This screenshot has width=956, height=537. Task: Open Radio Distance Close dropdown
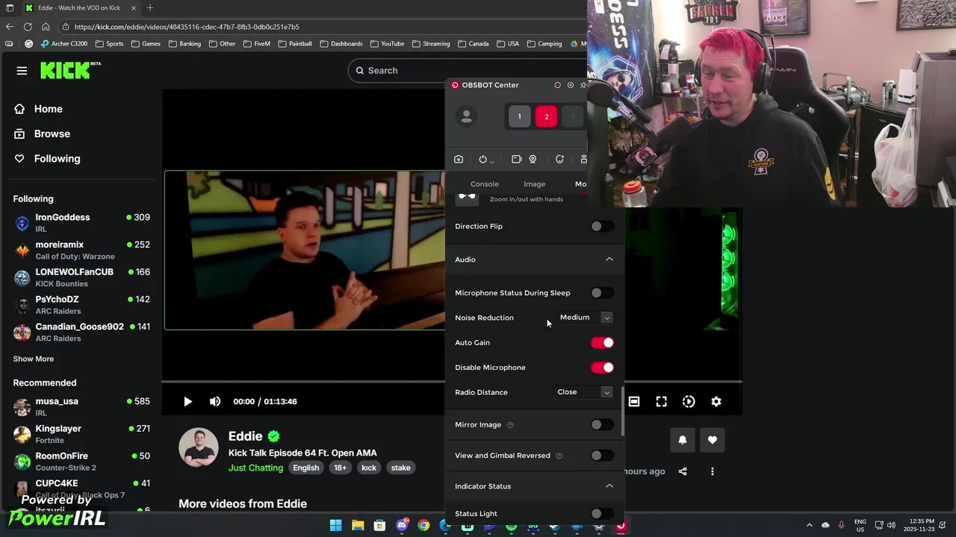(x=585, y=392)
